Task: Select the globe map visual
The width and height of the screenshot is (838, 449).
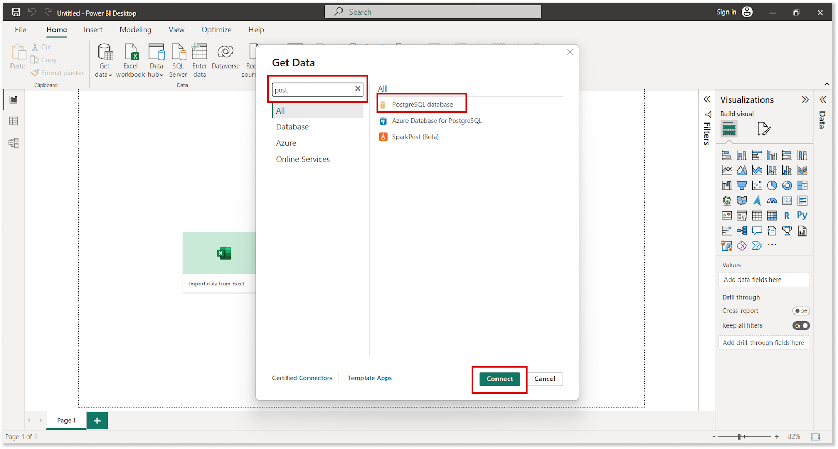Action: (726, 200)
